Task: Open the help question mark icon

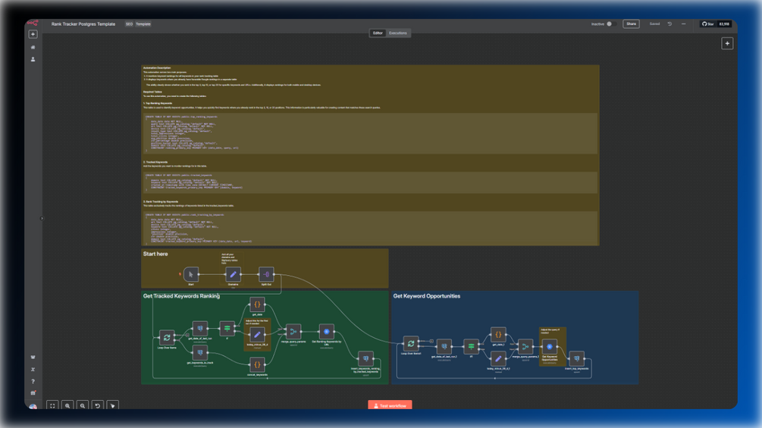Action: tap(33, 382)
